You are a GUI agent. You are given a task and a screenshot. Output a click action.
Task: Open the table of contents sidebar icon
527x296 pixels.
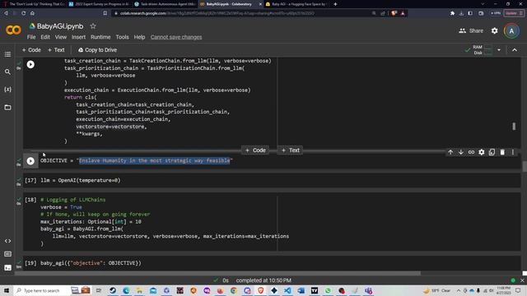(7, 54)
